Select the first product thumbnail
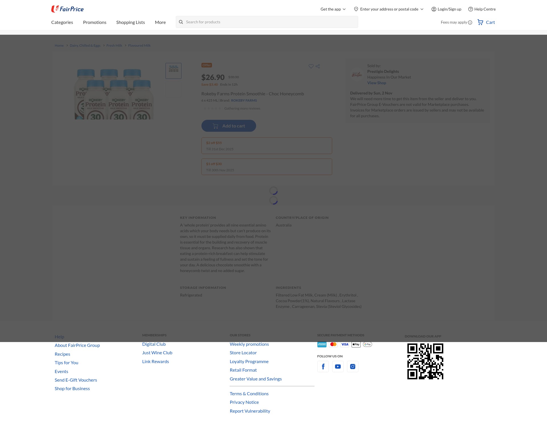This screenshot has height=422, width=547. coord(174,71)
